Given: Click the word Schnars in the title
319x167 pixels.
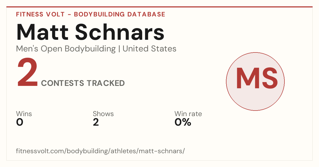Looking at the screenshot, I should [120, 32].
